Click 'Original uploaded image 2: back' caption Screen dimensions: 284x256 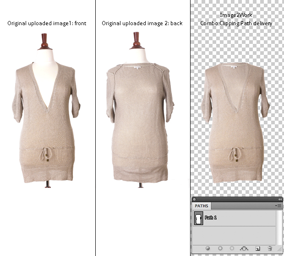pyautogui.click(x=142, y=23)
